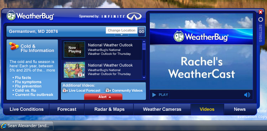Click the Infiniti sponsor logo
The height and width of the screenshot is (131, 267).
tap(134, 16)
